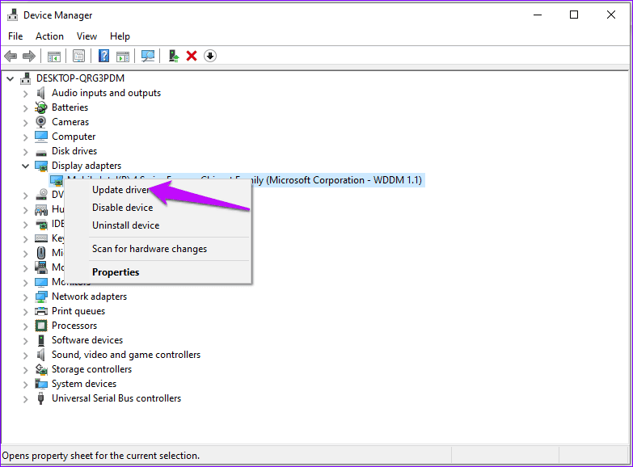Expand the Universal Serial Bus controllers node
Screen dimensions: 633x467
pyautogui.click(x=25, y=399)
